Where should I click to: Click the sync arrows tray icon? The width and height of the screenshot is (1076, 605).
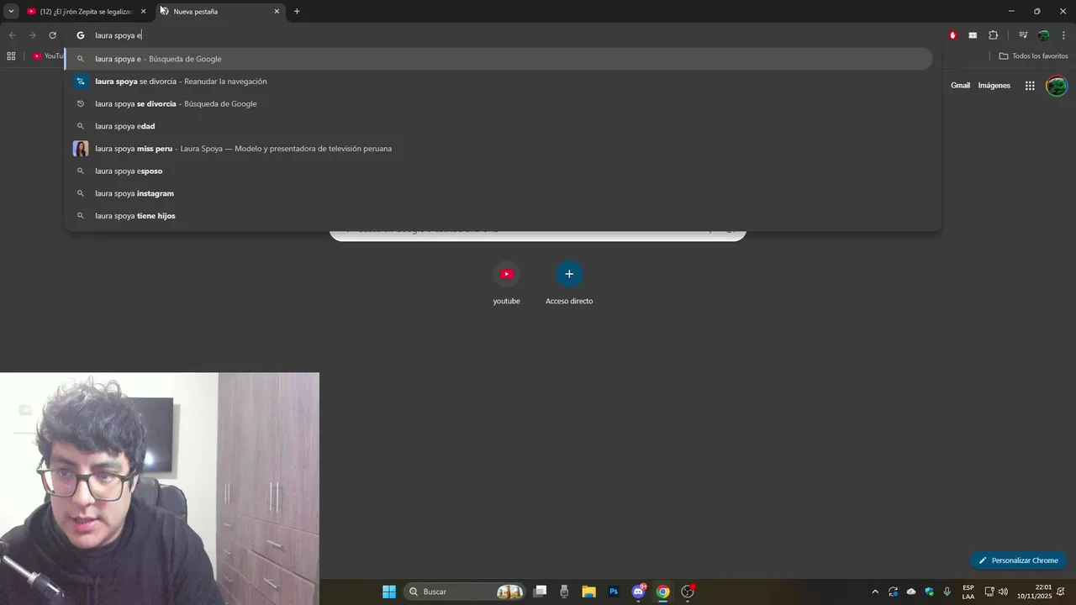(x=893, y=592)
